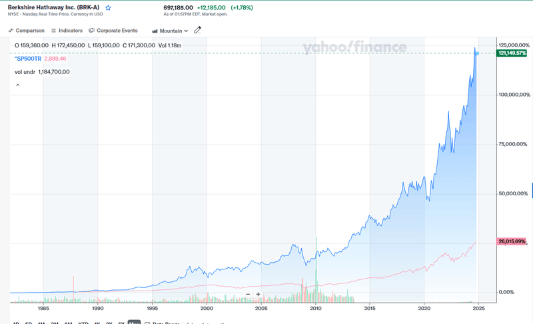
Task: Open Corporate Events options
Action: (113, 31)
